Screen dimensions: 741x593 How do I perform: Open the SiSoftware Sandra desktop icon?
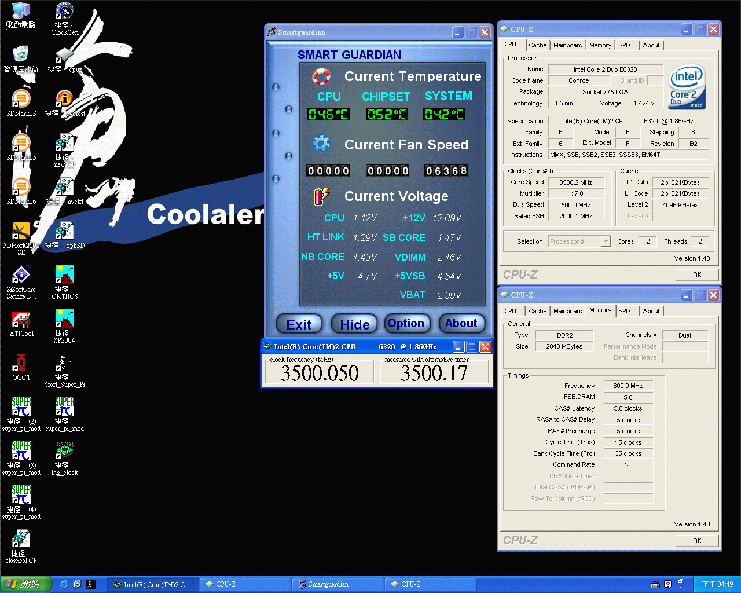(x=21, y=283)
